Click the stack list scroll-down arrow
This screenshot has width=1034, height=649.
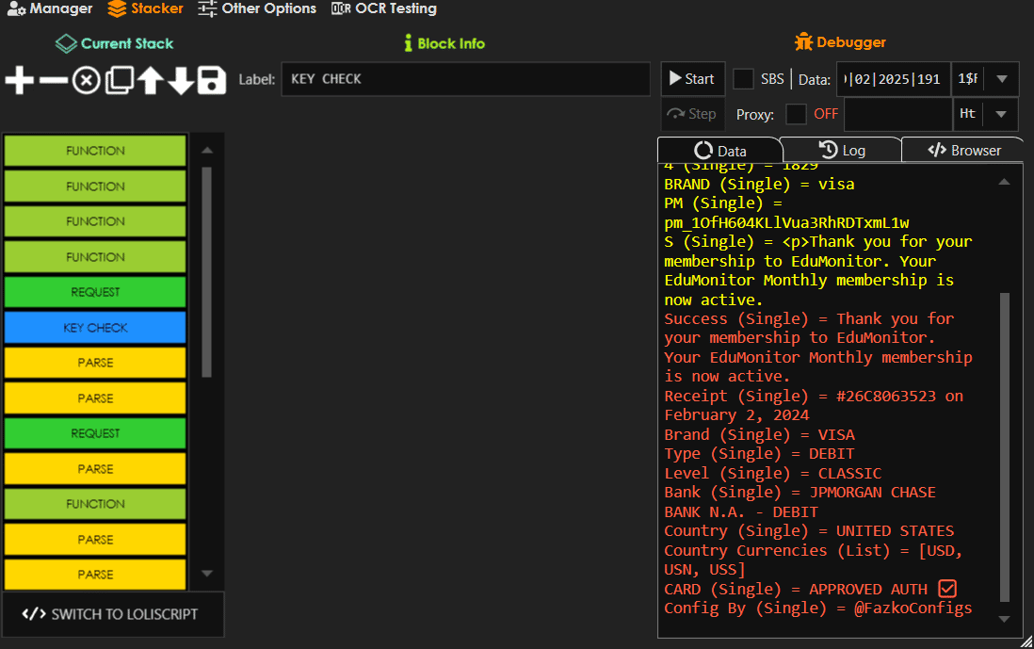click(x=207, y=574)
